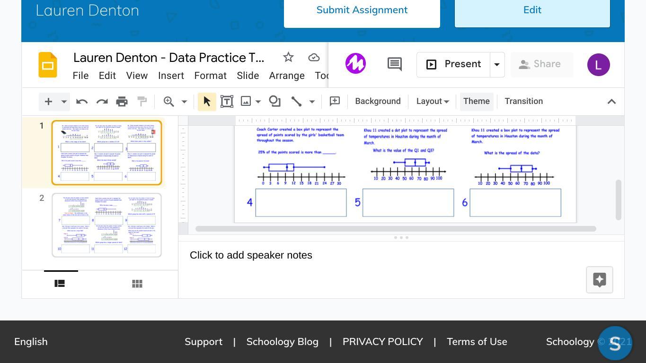
Task: Open the purple Pear Deck add-on icon
Action: 355,64
